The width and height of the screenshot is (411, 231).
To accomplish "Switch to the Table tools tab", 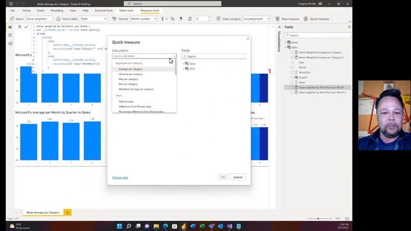I will [x=127, y=10].
